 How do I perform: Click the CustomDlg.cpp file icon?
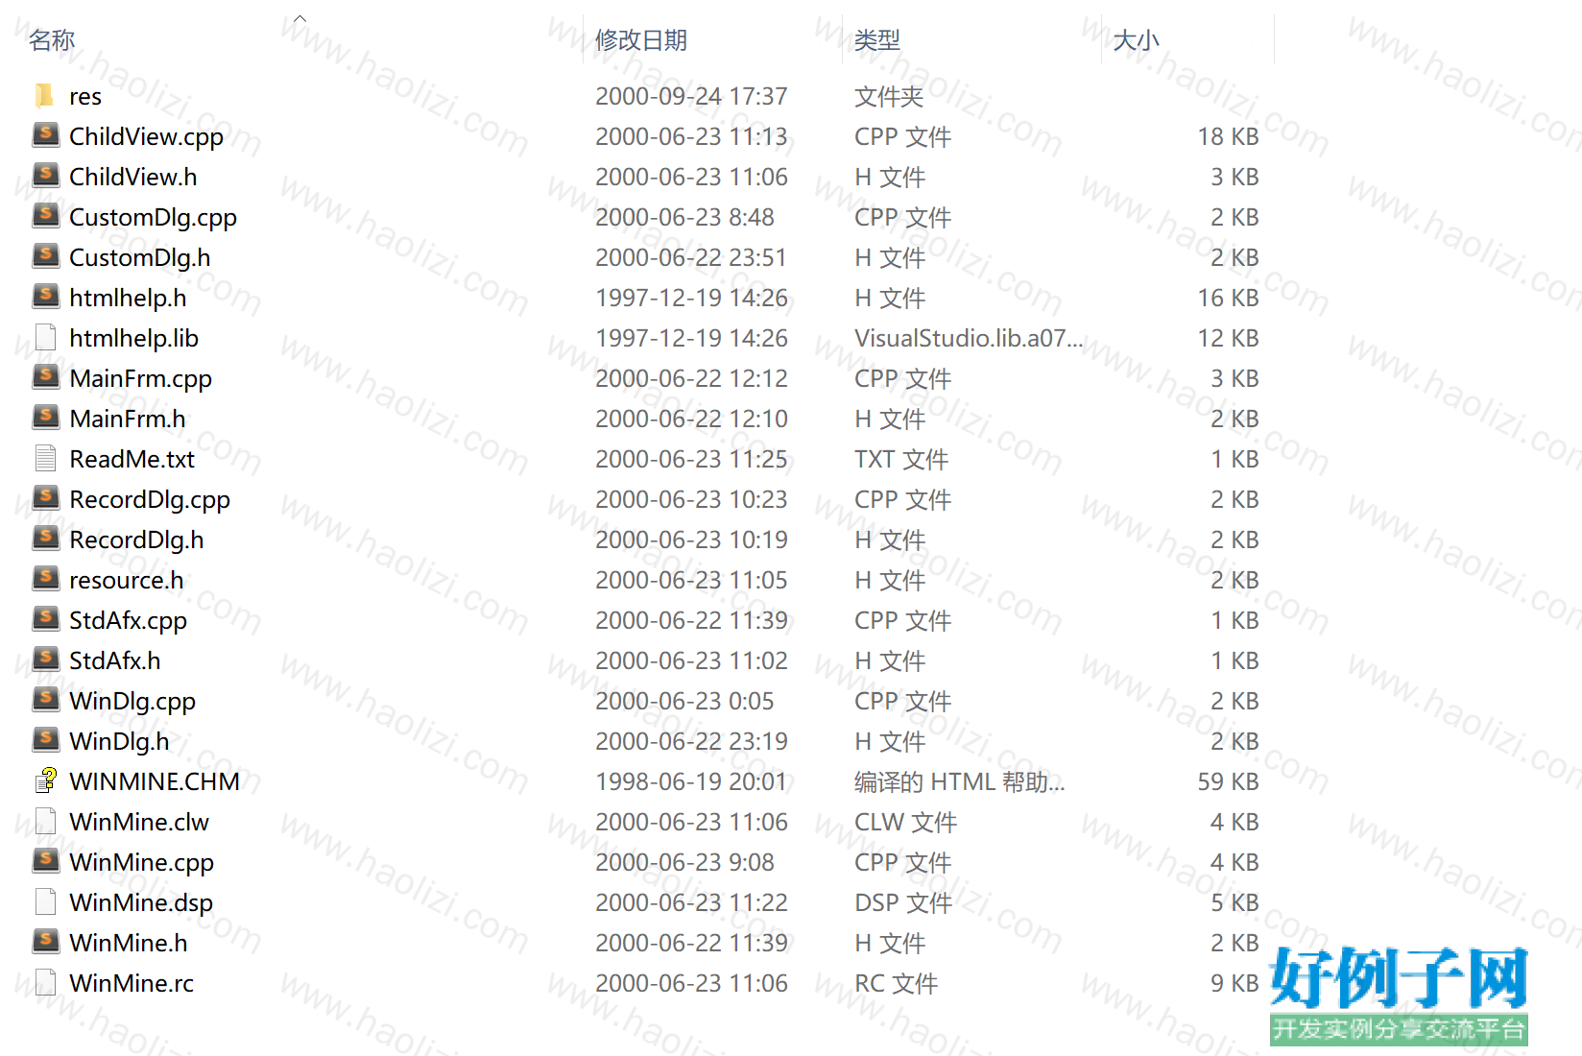pyautogui.click(x=45, y=216)
